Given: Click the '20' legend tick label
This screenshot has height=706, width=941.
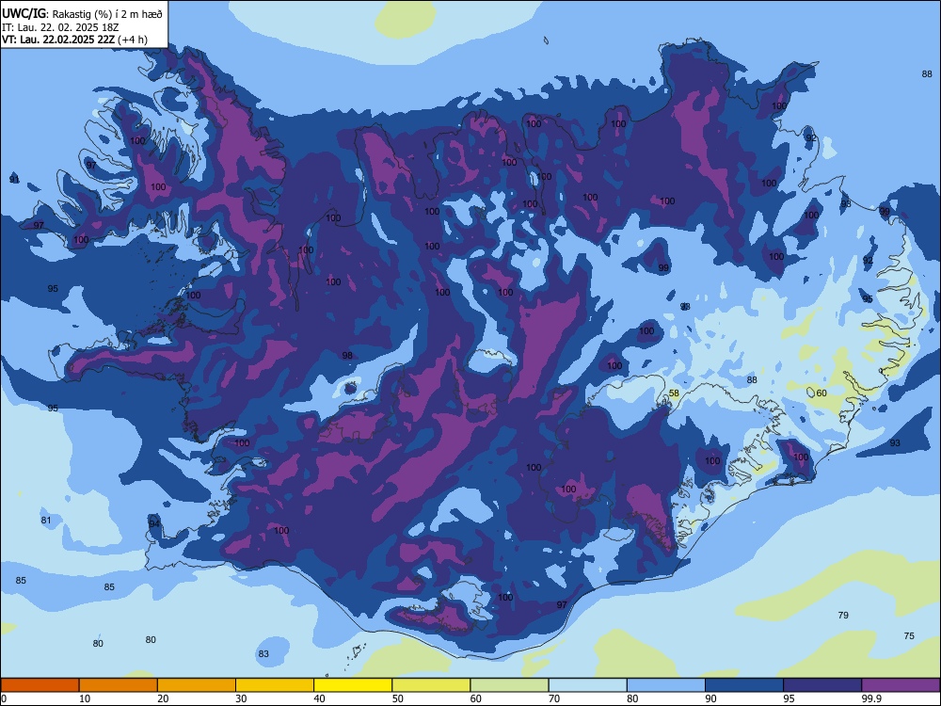Looking at the screenshot, I should pos(163,698).
